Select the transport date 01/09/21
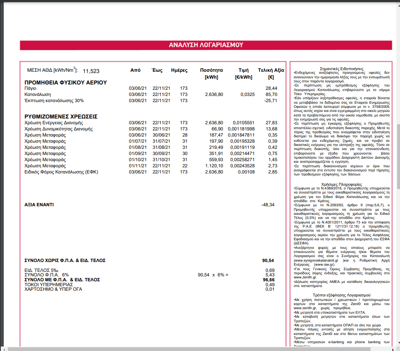Image resolution: width=400 pixels, height=351 pixels. click(x=138, y=154)
